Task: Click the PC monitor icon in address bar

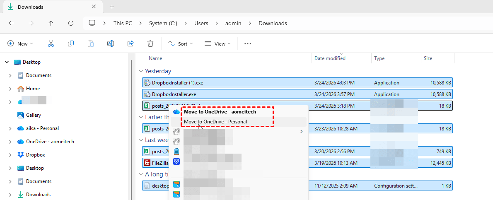Action: point(92,23)
